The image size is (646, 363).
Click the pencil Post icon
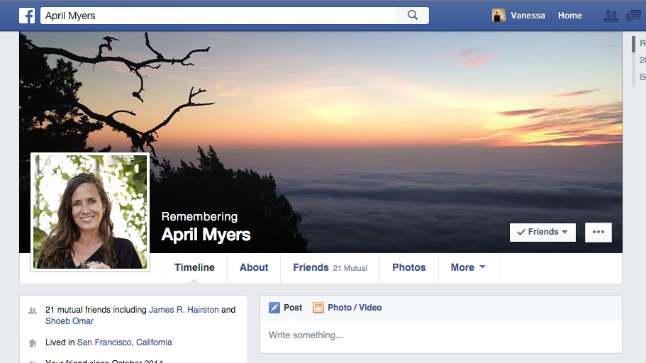coord(274,308)
